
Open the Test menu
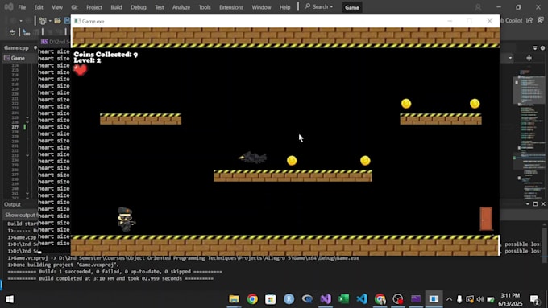[x=160, y=7]
